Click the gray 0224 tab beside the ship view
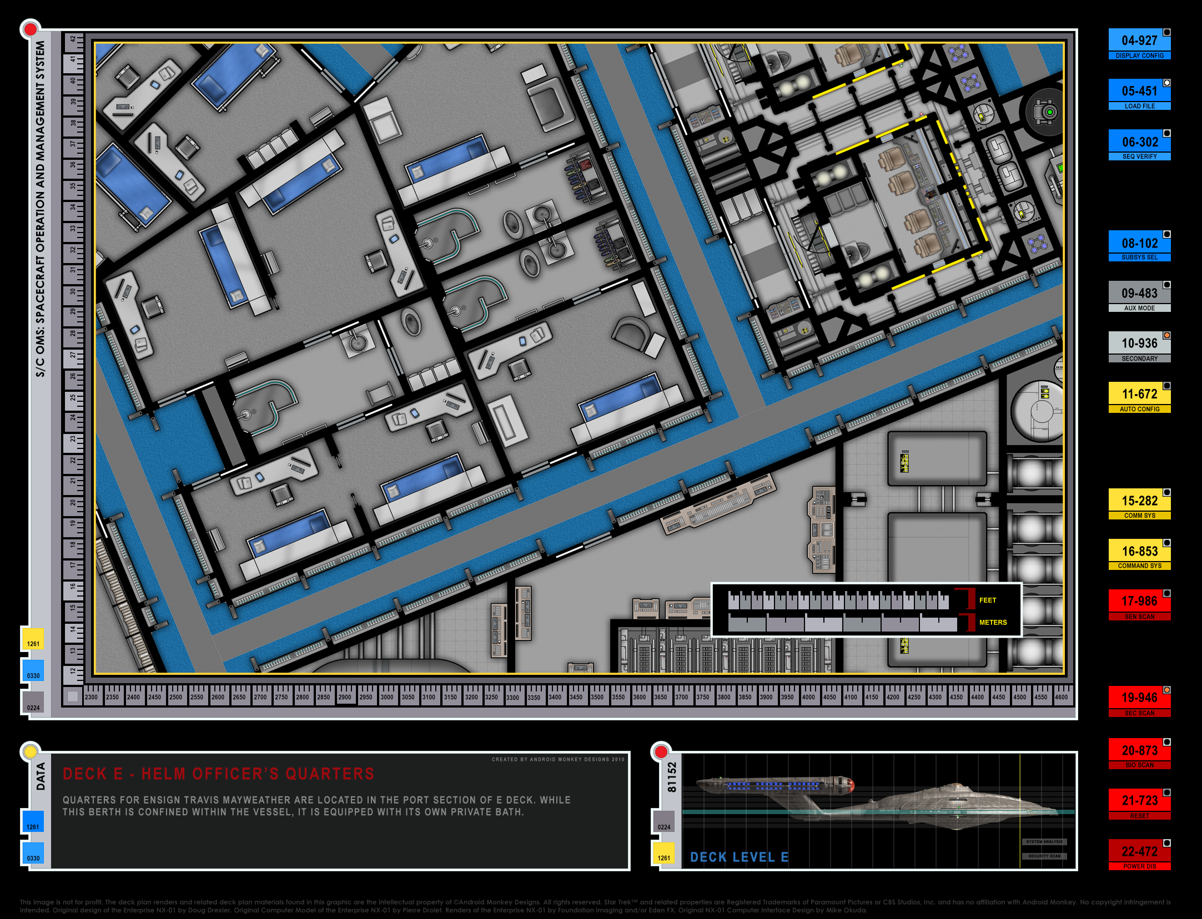The height and width of the screenshot is (919, 1202). click(663, 821)
